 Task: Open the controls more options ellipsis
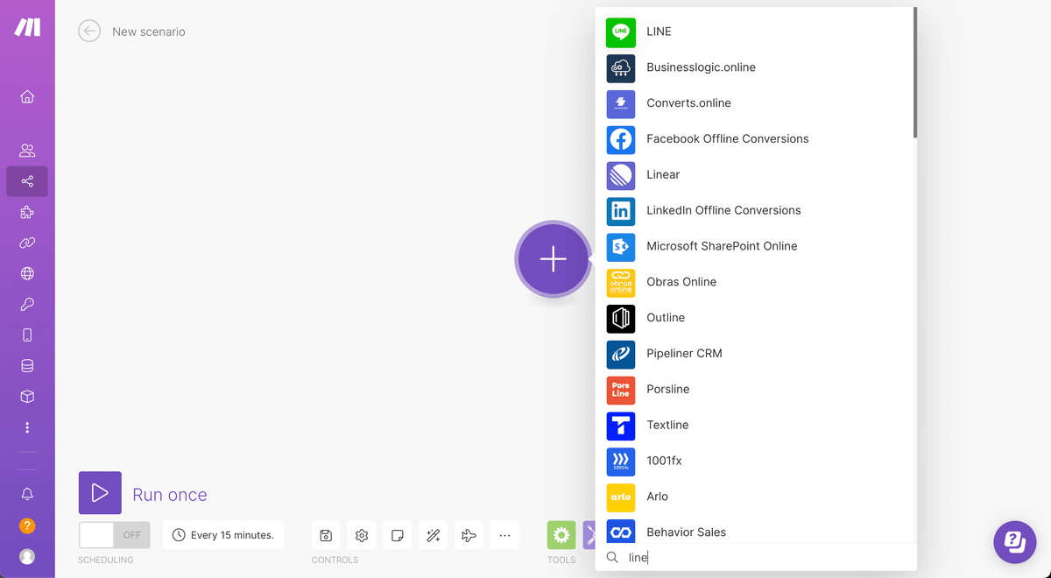click(505, 535)
